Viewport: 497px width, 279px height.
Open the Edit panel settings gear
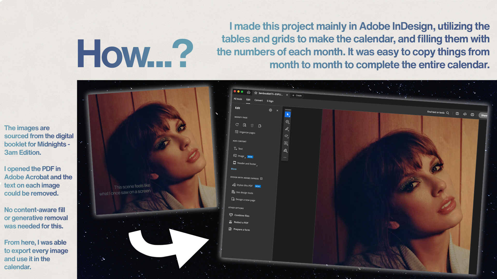(271, 110)
